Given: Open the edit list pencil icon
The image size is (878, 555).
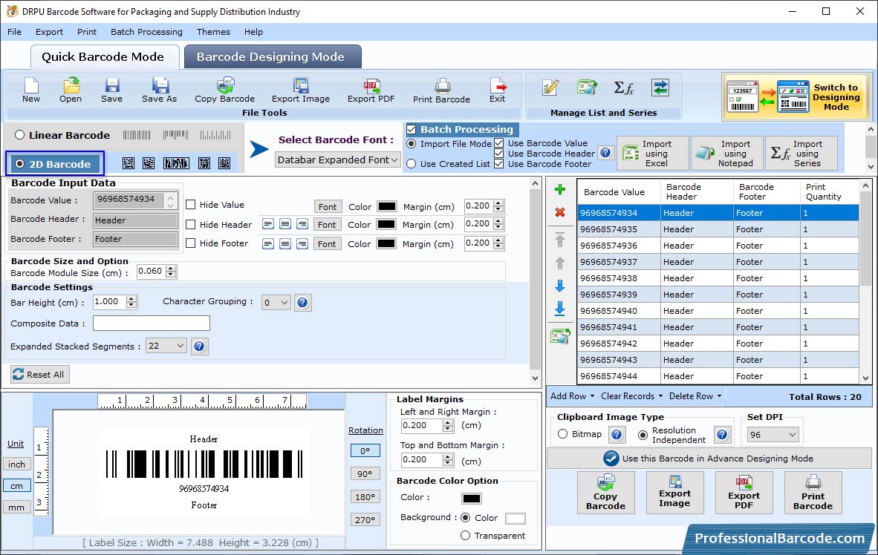Looking at the screenshot, I should tap(550, 88).
